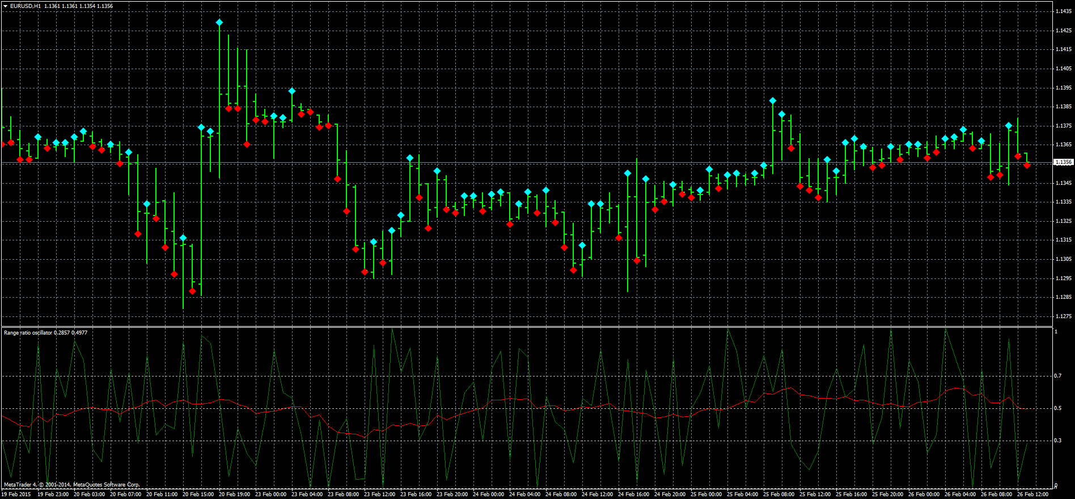Click the oscillator level label 0.5
1075x499 pixels.
point(1057,408)
